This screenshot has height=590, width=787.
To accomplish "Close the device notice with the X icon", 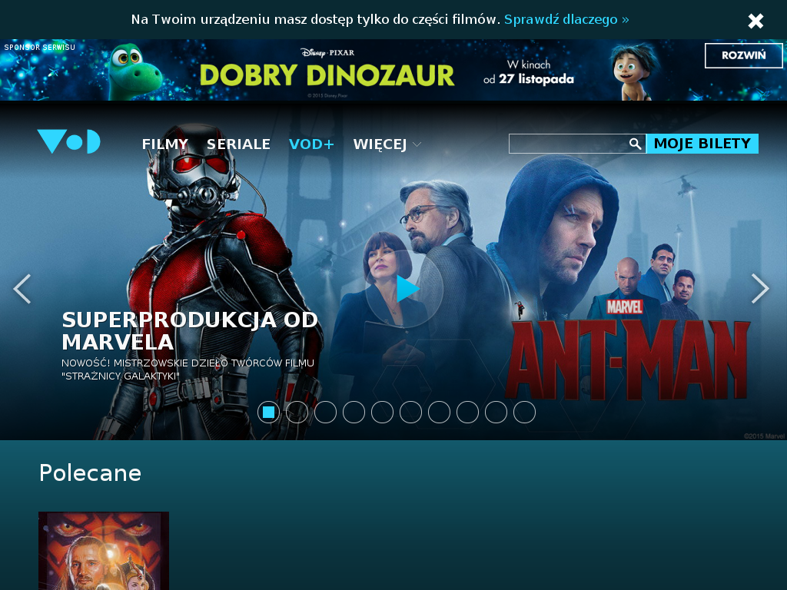I will pyautogui.click(x=755, y=21).
